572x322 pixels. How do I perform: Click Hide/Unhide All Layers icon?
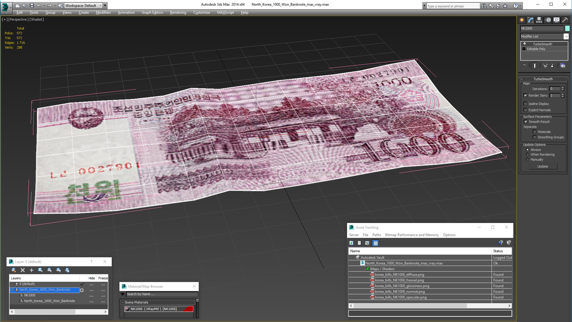pos(58,270)
